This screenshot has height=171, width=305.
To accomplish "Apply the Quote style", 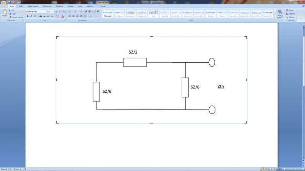I will [222, 14].
